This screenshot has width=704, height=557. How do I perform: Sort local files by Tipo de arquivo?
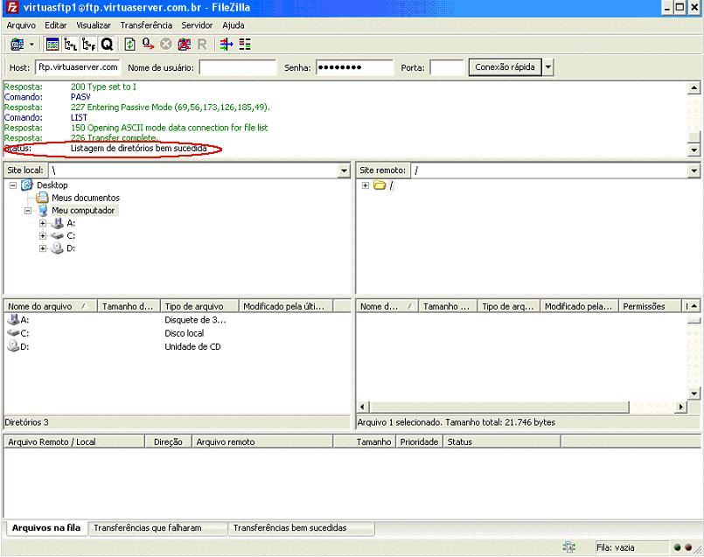(199, 306)
